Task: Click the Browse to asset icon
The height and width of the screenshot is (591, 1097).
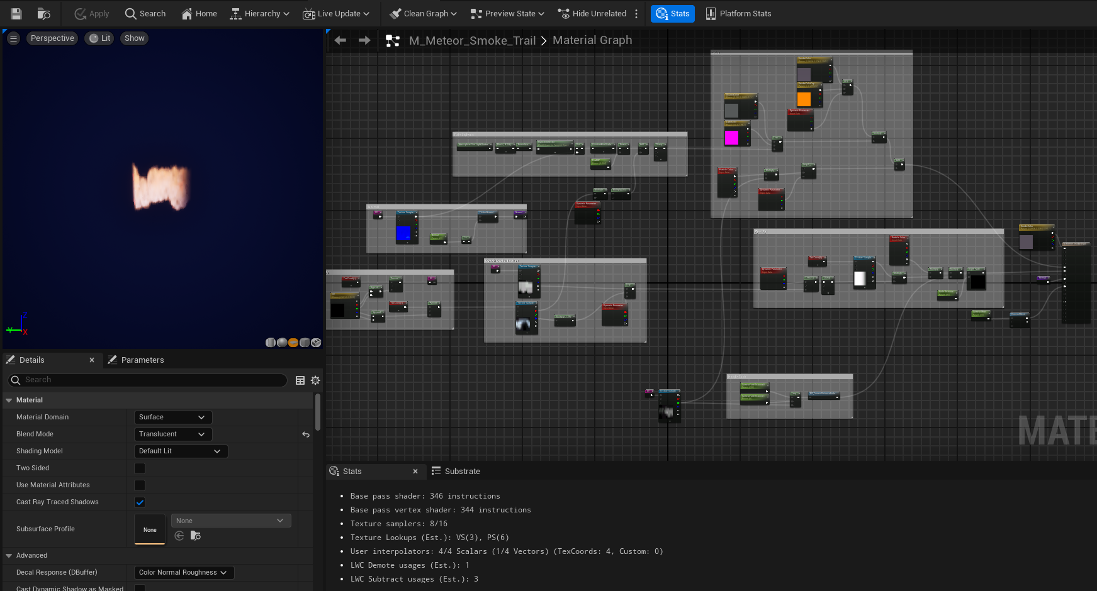Action: 43,13
